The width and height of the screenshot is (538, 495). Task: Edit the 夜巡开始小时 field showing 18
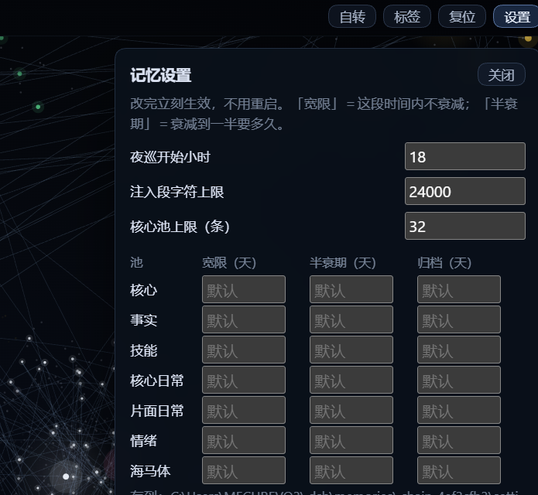[x=465, y=156]
